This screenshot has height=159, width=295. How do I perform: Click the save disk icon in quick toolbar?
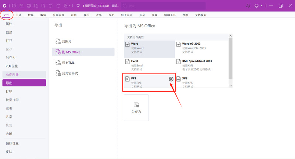(x=21, y=6)
